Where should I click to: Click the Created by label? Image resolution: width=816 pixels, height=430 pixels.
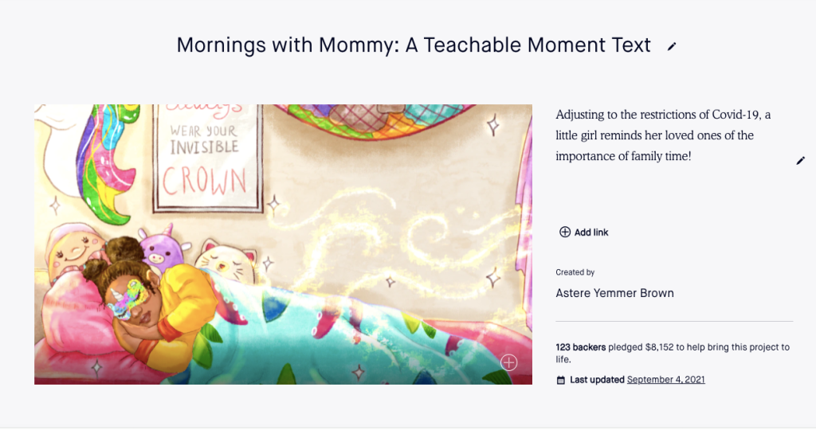click(x=575, y=272)
